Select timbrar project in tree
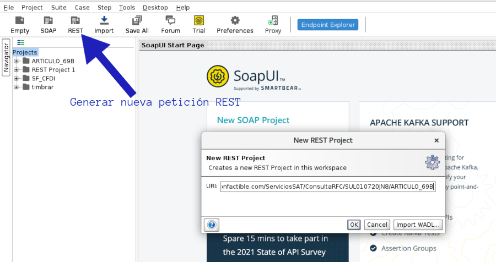 click(x=42, y=87)
